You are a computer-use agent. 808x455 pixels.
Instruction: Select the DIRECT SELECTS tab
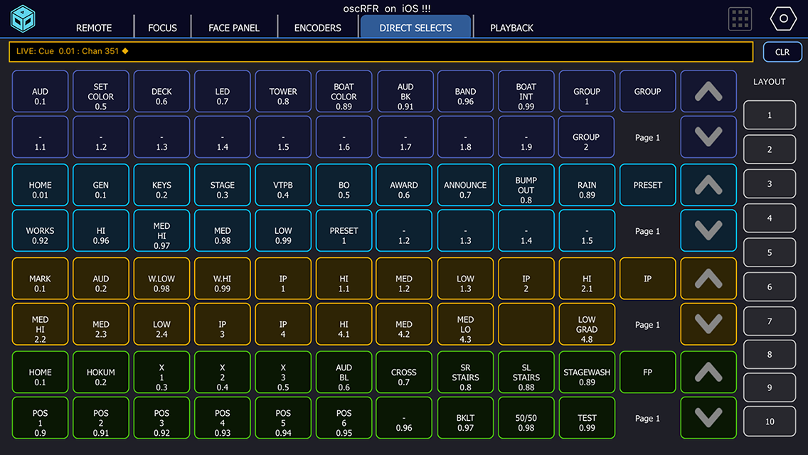pos(416,27)
